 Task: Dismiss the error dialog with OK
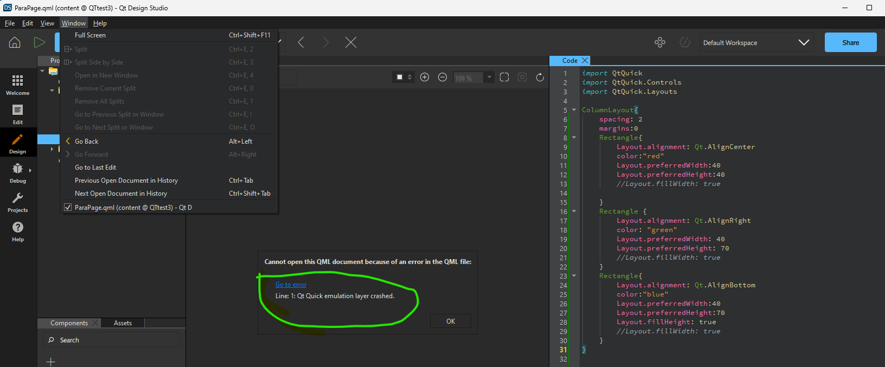(x=451, y=321)
